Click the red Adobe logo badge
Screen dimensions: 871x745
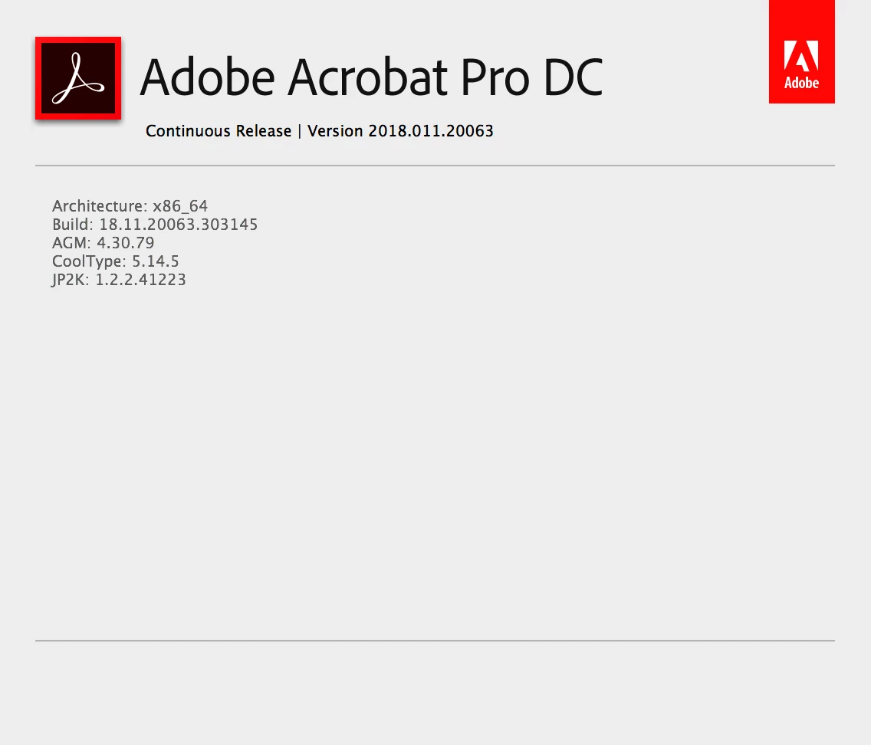click(x=801, y=51)
